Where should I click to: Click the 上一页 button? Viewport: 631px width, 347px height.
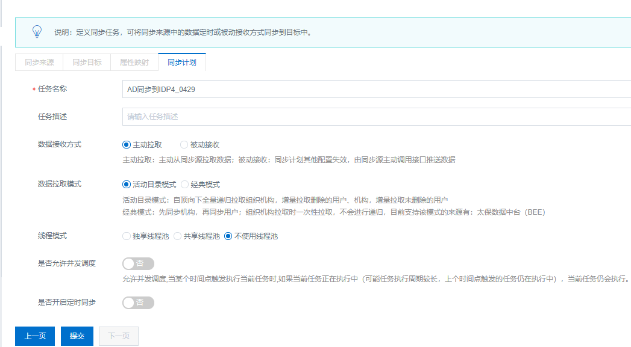point(35,336)
